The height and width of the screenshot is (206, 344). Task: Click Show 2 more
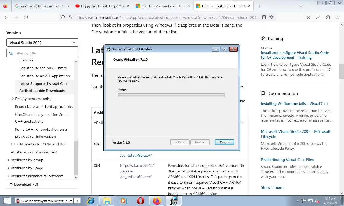[272, 187]
